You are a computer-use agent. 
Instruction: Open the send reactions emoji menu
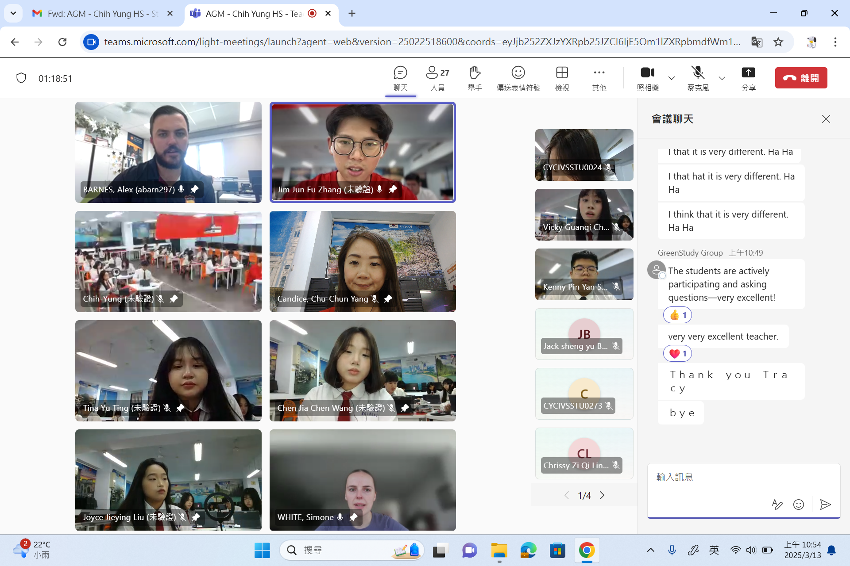coord(518,78)
